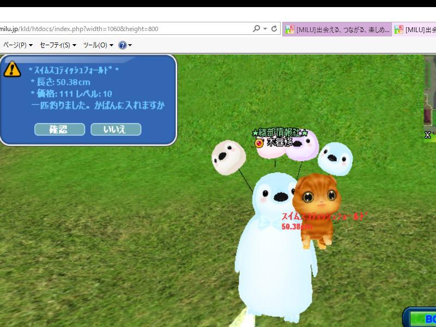Open the セーフティ(S) dropdown menu
Viewport: 436px width, 327px height.
tap(58, 45)
